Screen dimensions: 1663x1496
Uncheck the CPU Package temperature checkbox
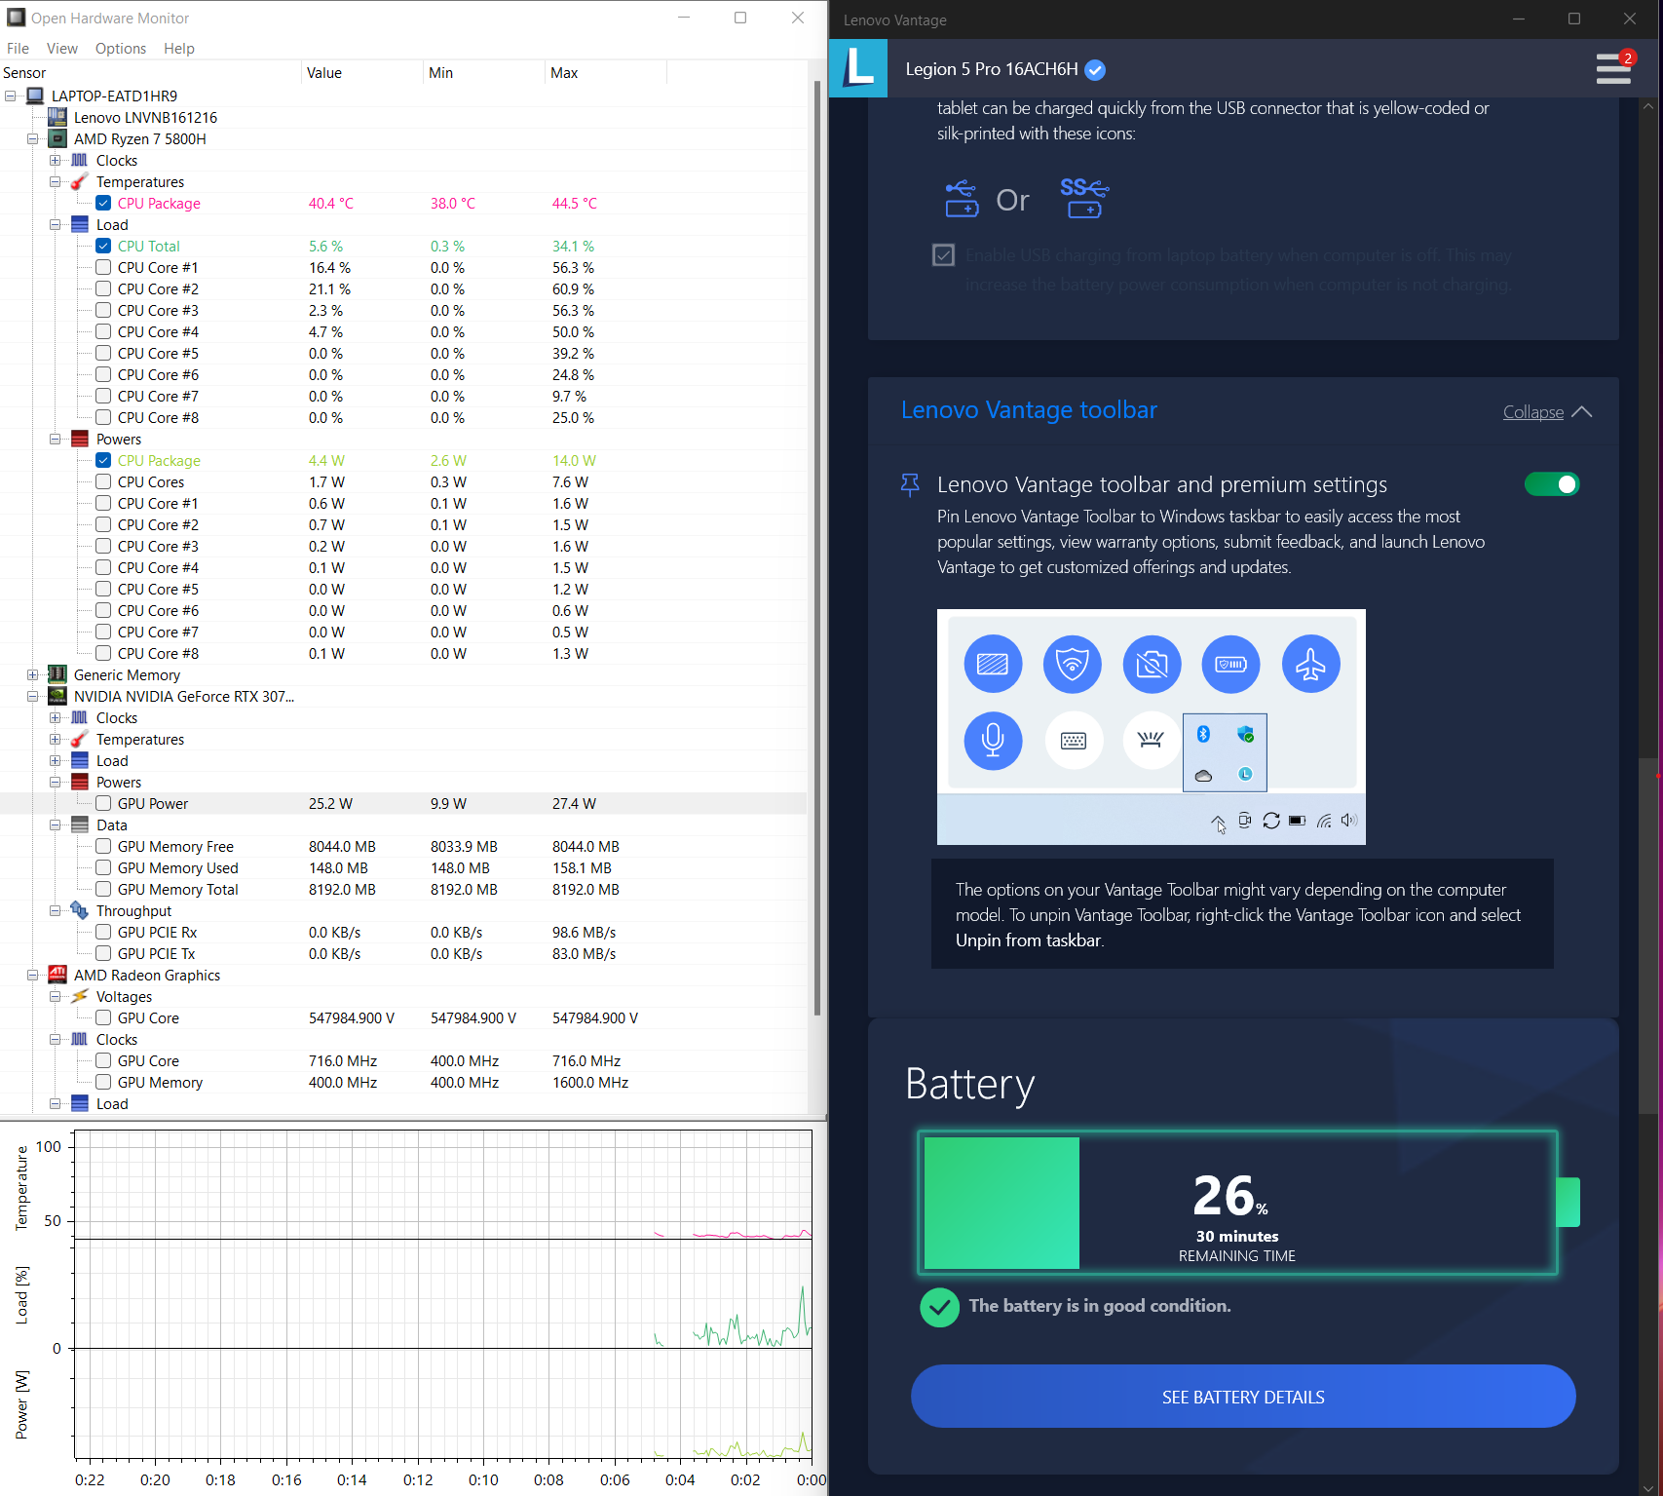click(x=103, y=203)
